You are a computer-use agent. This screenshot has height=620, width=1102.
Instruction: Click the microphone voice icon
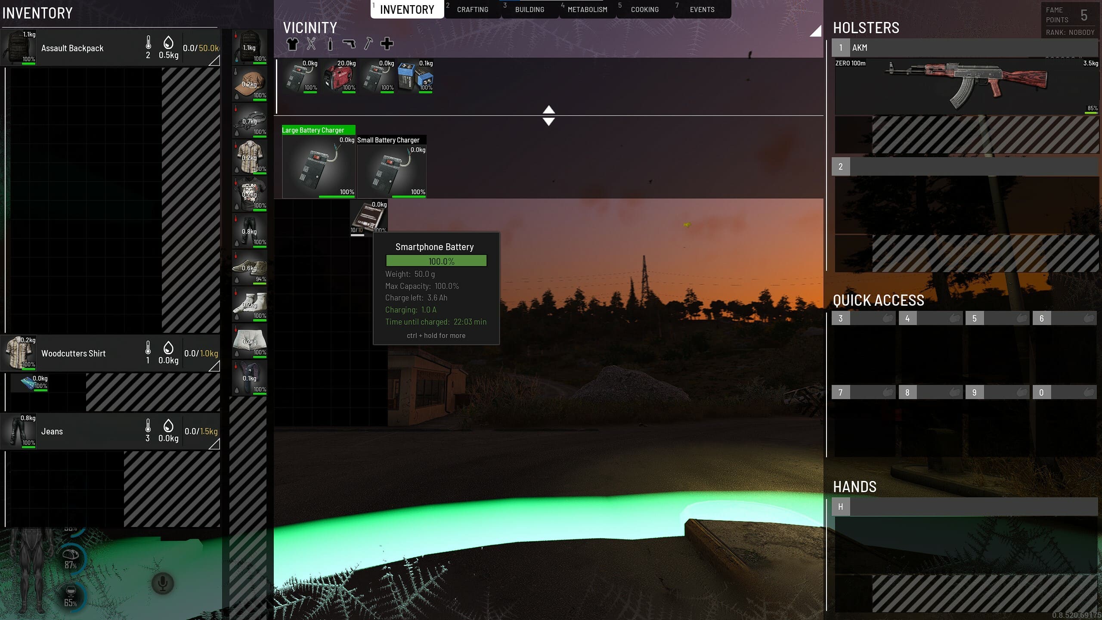point(163,583)
